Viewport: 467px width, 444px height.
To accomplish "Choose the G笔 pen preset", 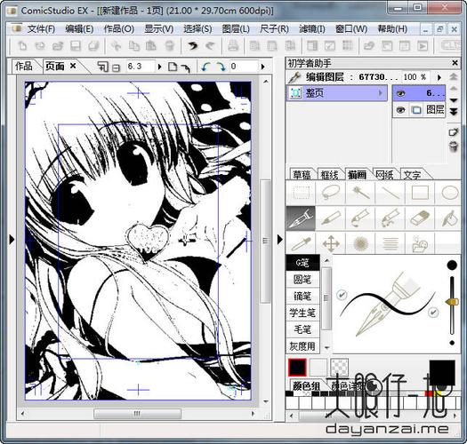I will 302,263.
